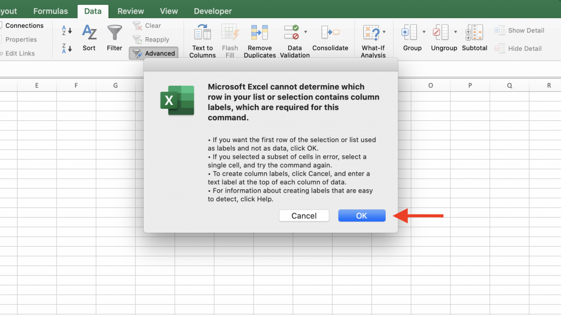Select column G header
This screenshot has width=561, height=315.
116,85
